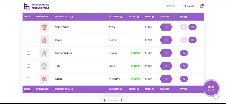Select the Beanie row checkbox
This screenshot has width=226, height=104.
29,79
